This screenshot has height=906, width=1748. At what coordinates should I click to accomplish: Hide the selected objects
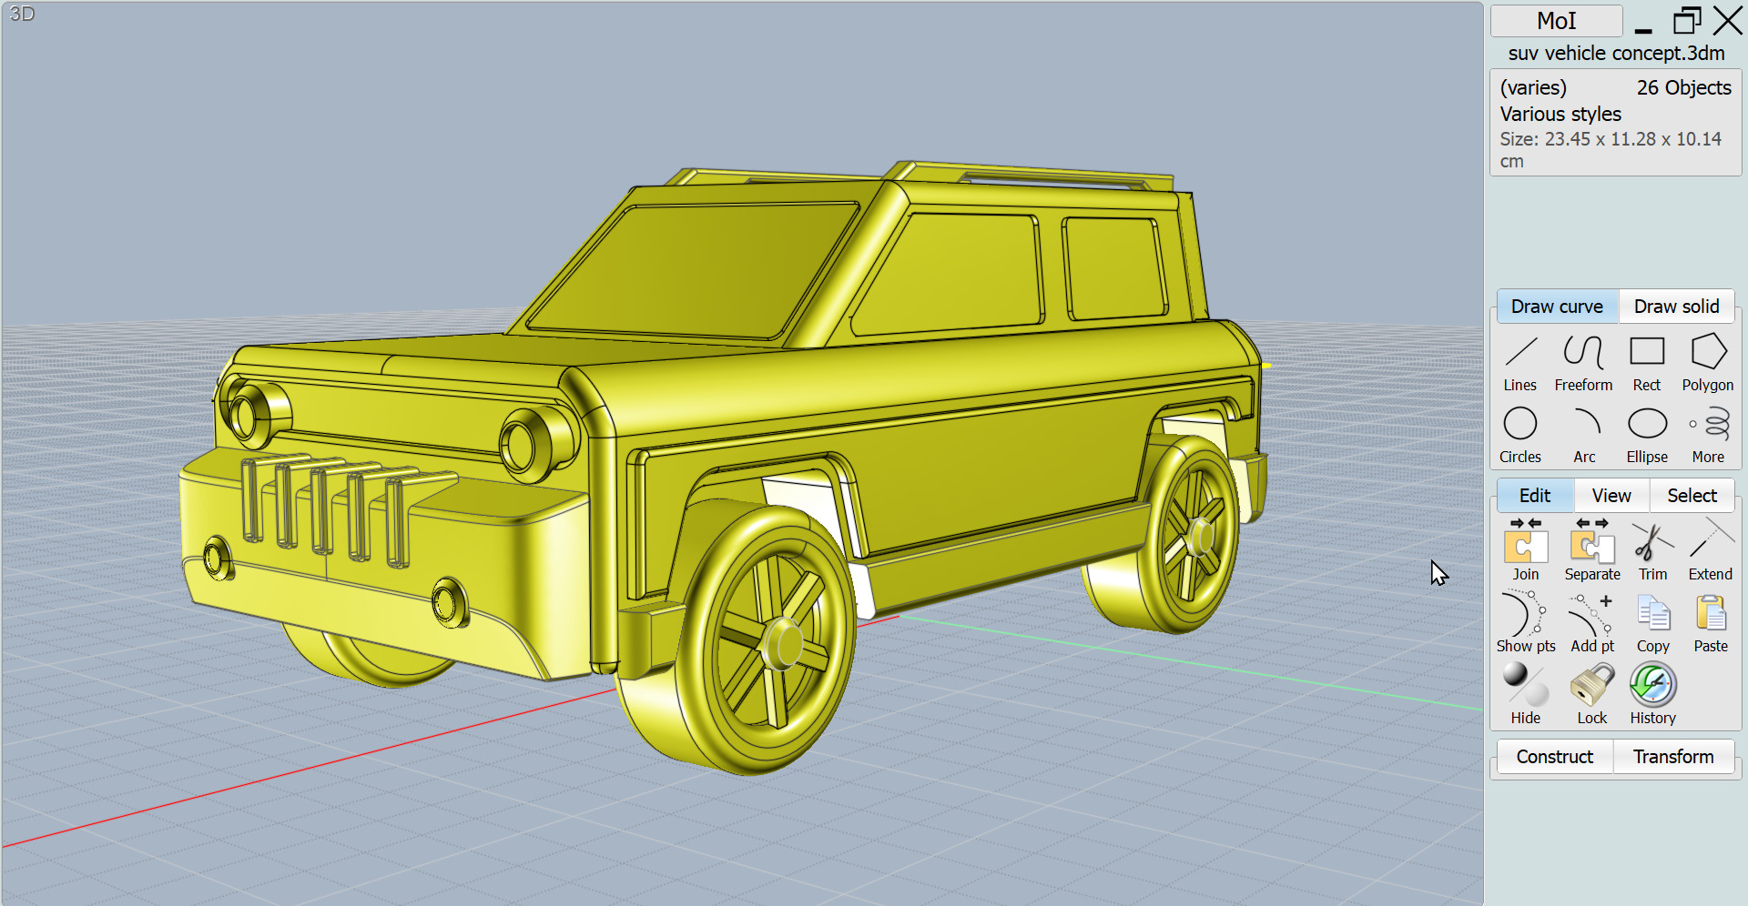pyautogui.click(x=1526, y=694)
